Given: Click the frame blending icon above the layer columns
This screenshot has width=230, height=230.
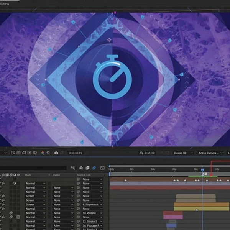Looking at the screenshot, I should pyautogui.click(x=88, y=168).
